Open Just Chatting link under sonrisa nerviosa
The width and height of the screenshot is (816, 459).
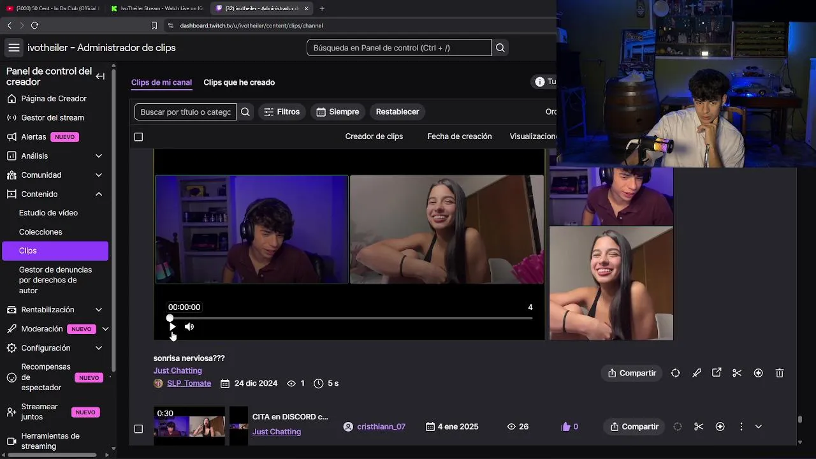click(177, 370)
